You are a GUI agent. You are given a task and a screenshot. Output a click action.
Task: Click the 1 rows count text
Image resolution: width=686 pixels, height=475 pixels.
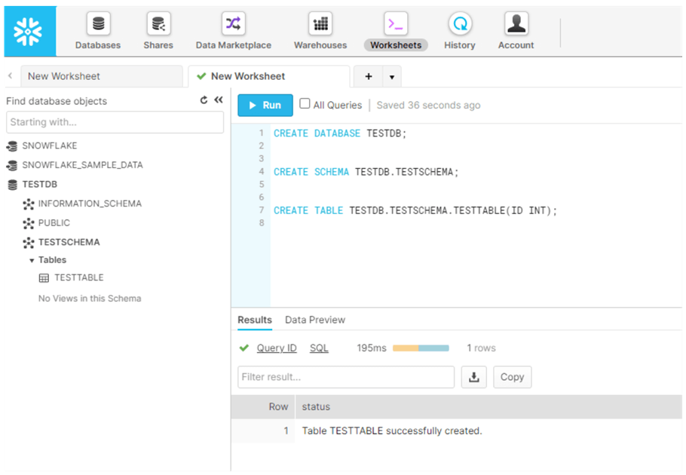click(x=481, y=348)
